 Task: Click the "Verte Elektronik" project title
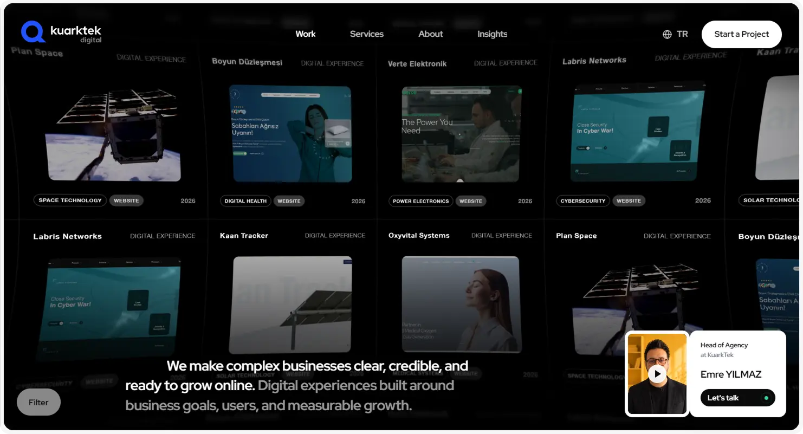[x=417, y=63]
